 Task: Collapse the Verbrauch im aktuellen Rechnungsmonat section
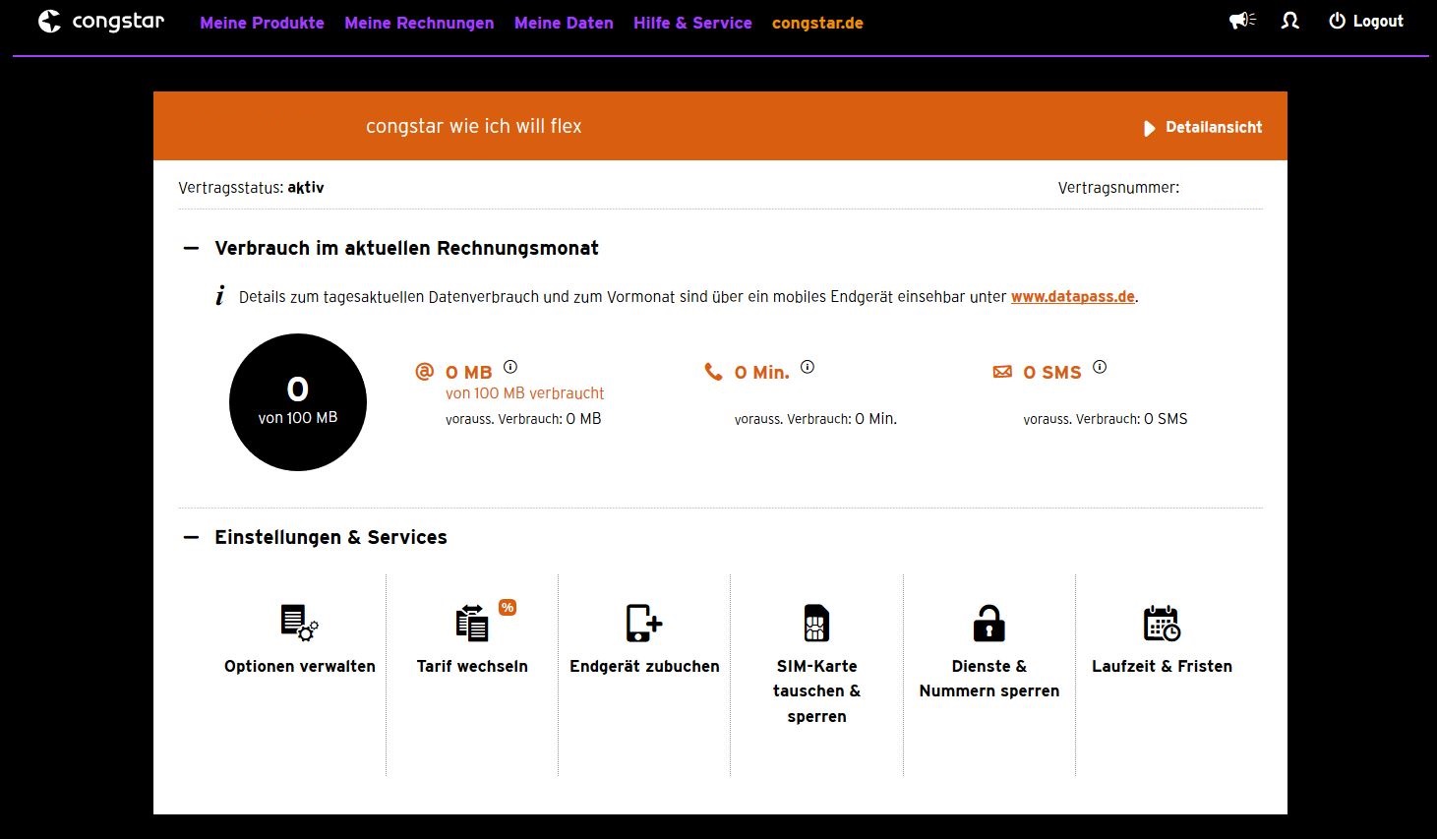coord(191,249)
